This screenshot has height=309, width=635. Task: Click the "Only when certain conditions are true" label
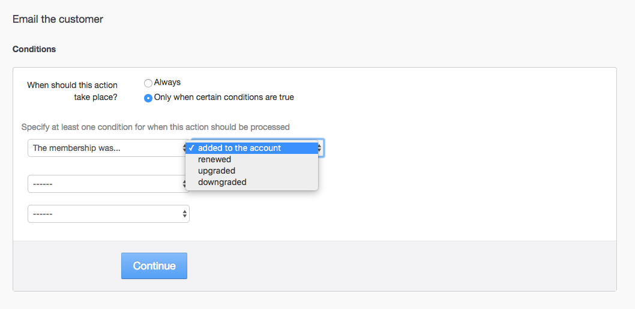click(224, 97)
